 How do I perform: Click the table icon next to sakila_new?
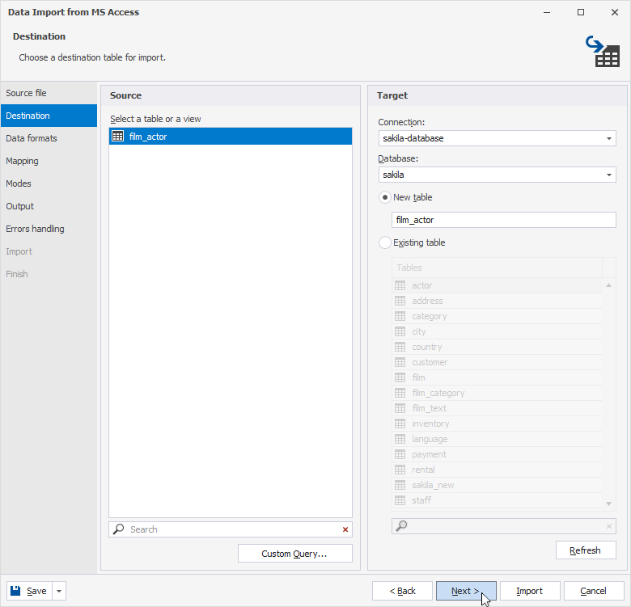tap(400, 485)
